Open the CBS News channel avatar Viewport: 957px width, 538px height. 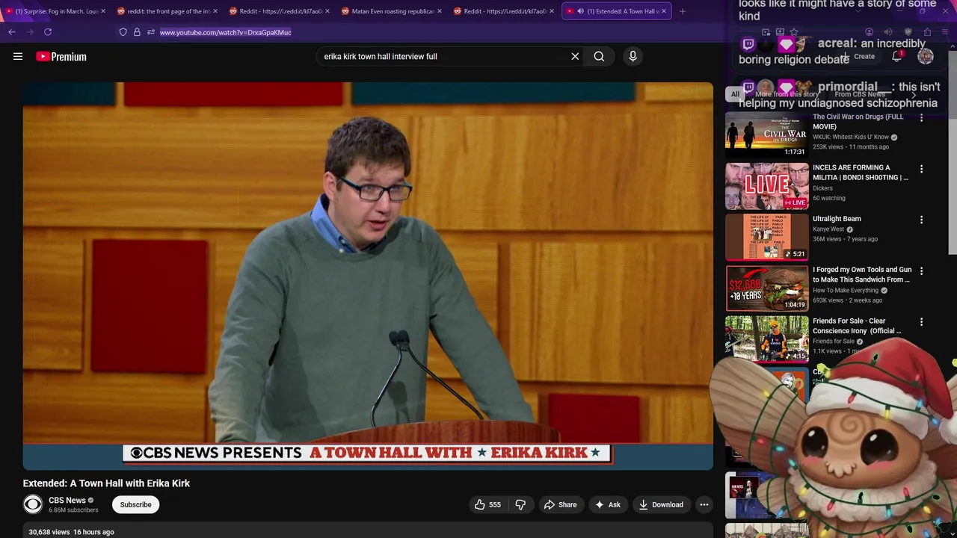(33, 504)
